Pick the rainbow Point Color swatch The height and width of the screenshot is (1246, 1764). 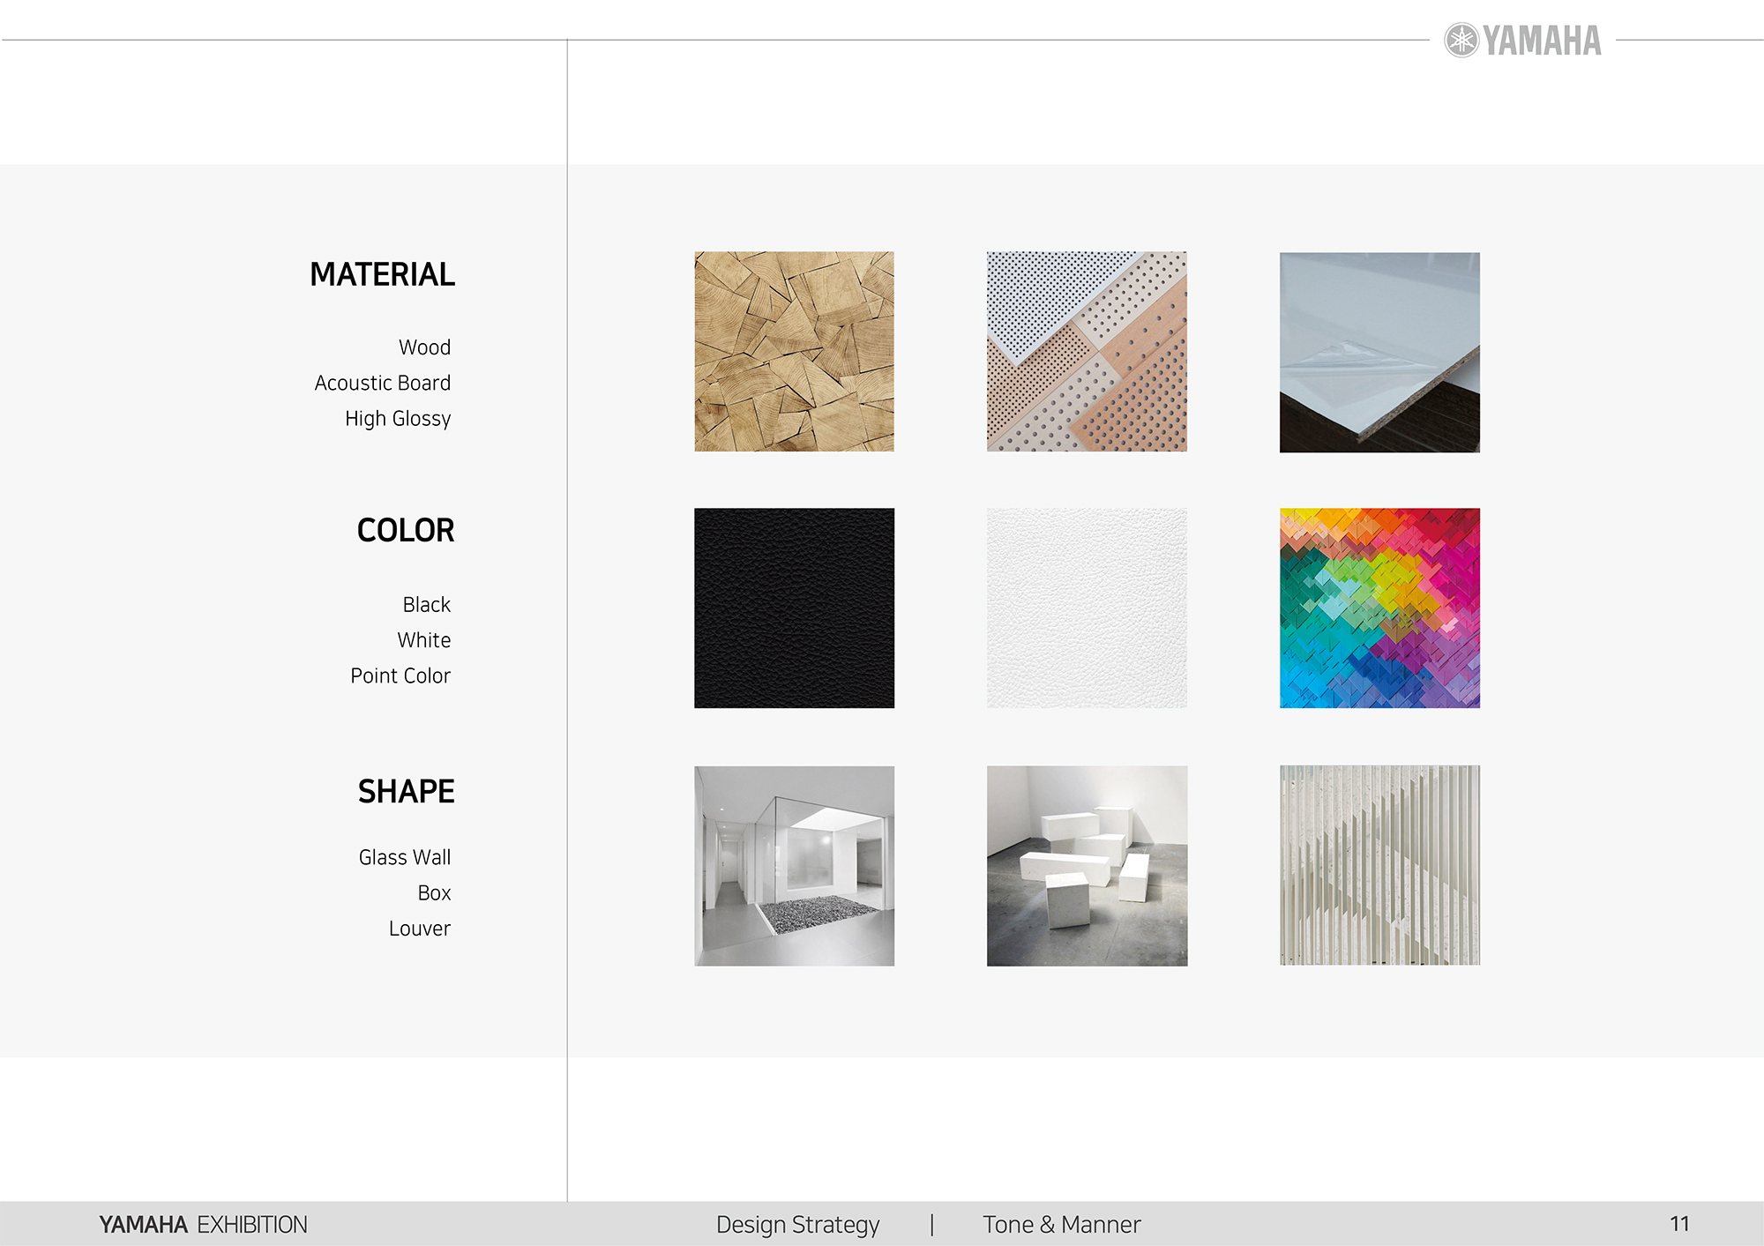click(1379, 608)
